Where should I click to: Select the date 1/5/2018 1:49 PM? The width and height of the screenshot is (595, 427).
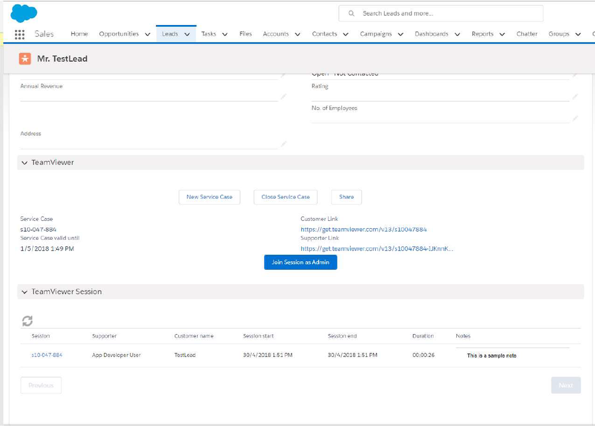[47, 248]
